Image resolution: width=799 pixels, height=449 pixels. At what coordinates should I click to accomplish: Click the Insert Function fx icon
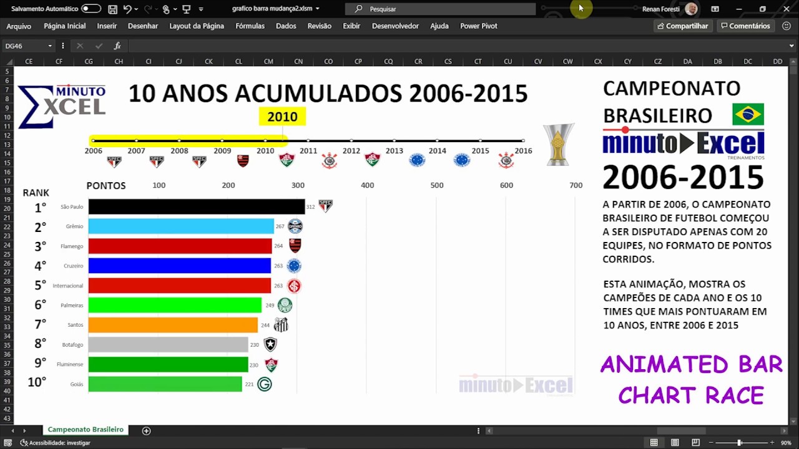117,46
